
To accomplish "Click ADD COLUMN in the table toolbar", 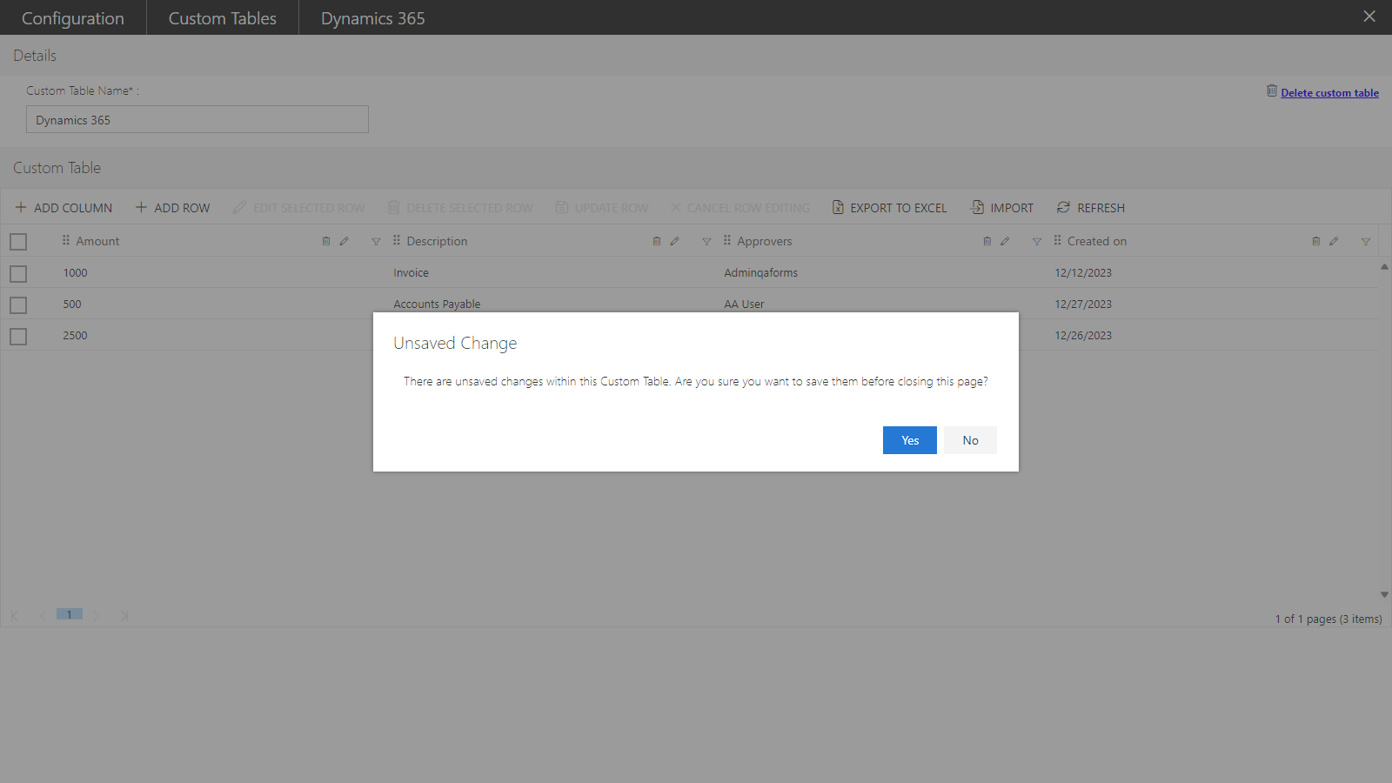I will [64, 208].
